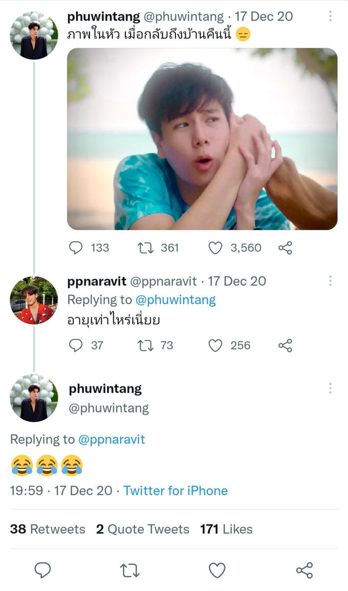The width and height of the screenshot is (348, 591).
Task: Open more options on first tweet
Action: coord(331,16)
